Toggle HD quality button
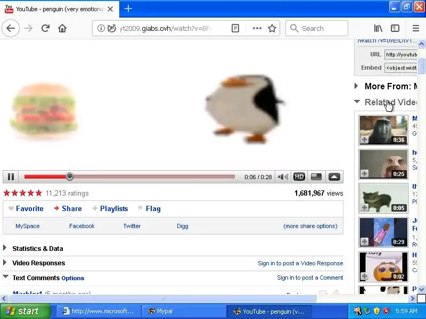 299,177
